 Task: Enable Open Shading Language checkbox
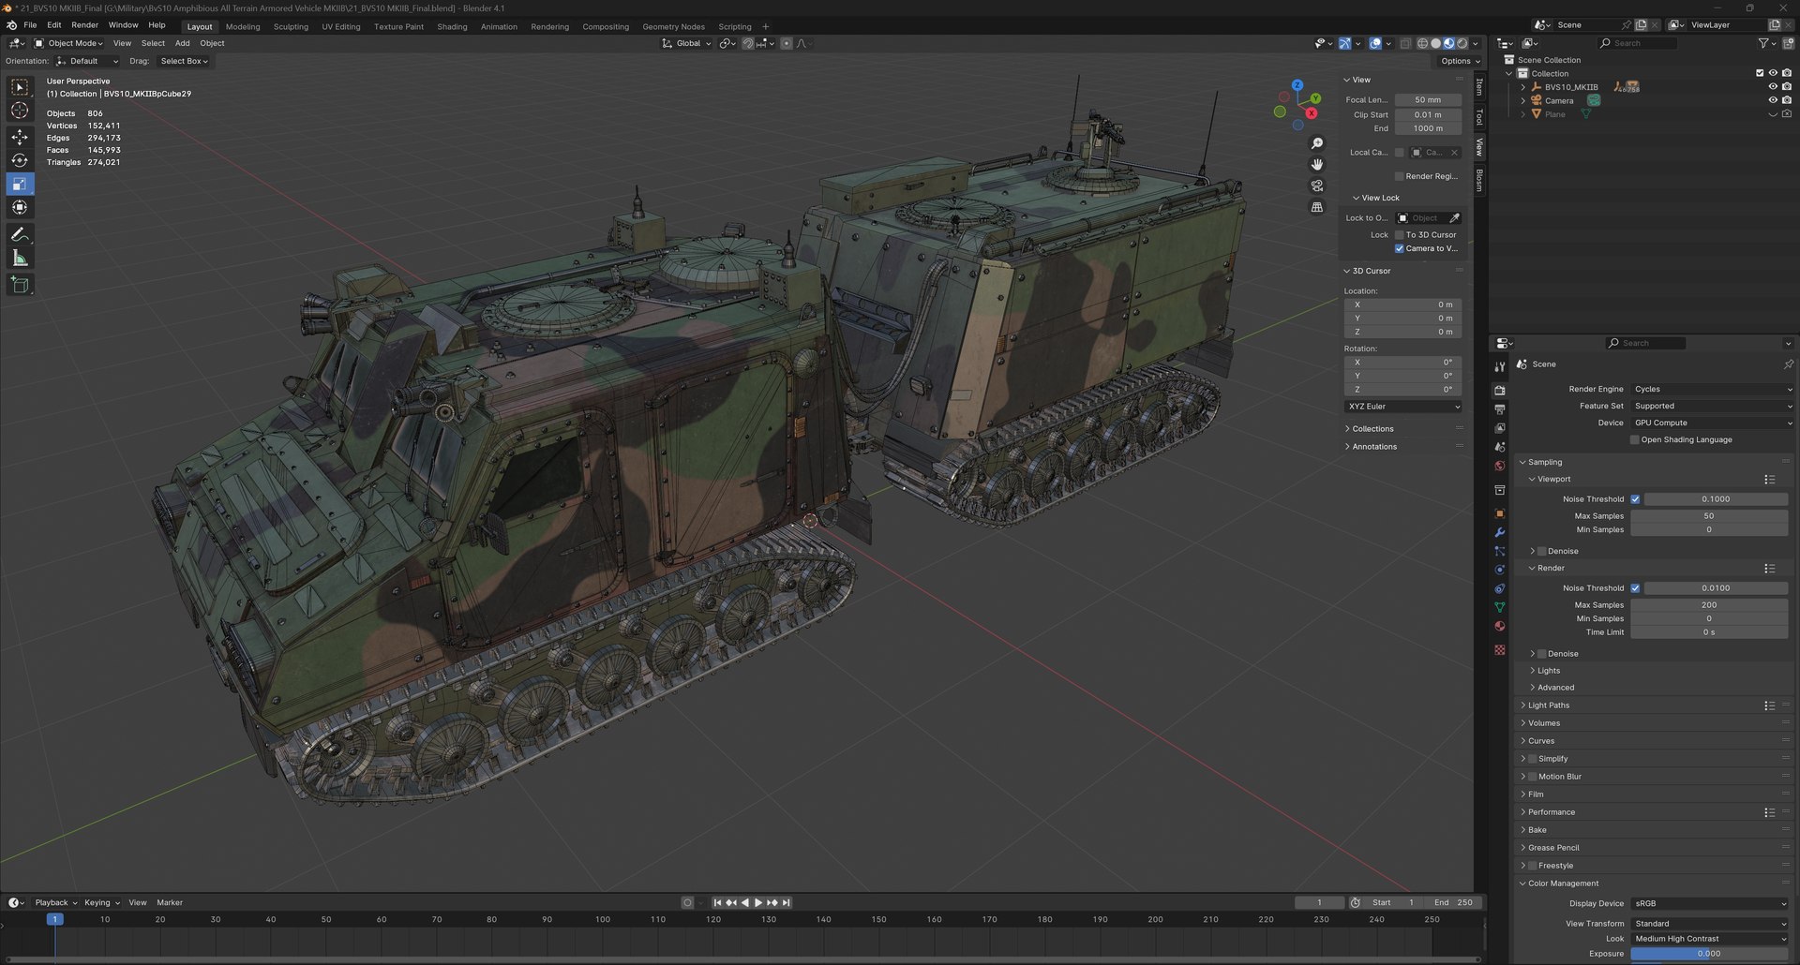(1635, 439)
